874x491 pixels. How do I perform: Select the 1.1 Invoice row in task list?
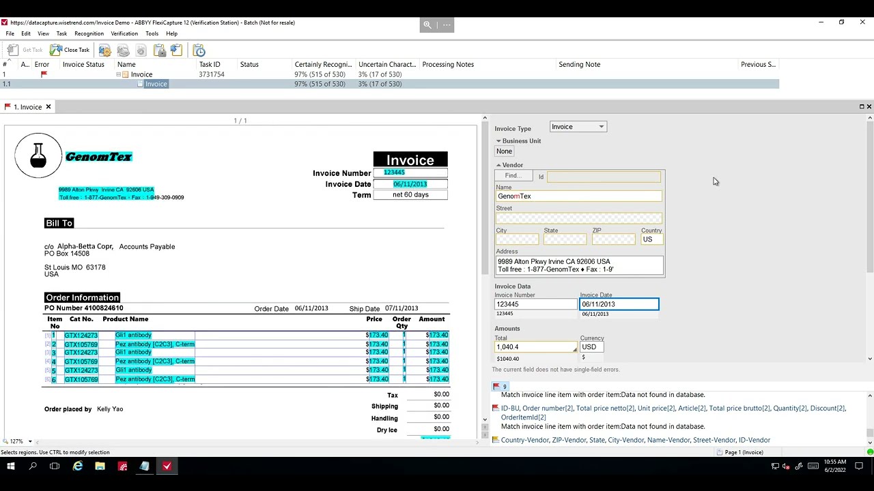click(389, 84)
